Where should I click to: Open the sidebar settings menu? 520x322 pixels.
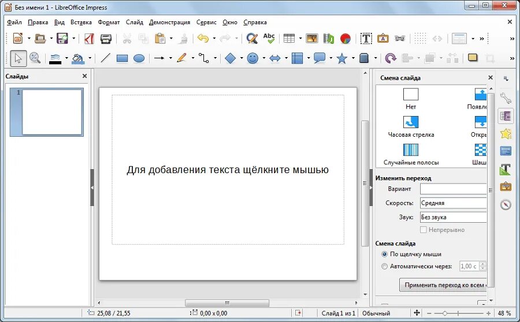coord(506,78)
